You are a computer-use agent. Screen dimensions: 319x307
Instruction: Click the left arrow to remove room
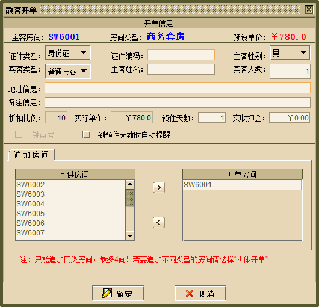[159, 222]
